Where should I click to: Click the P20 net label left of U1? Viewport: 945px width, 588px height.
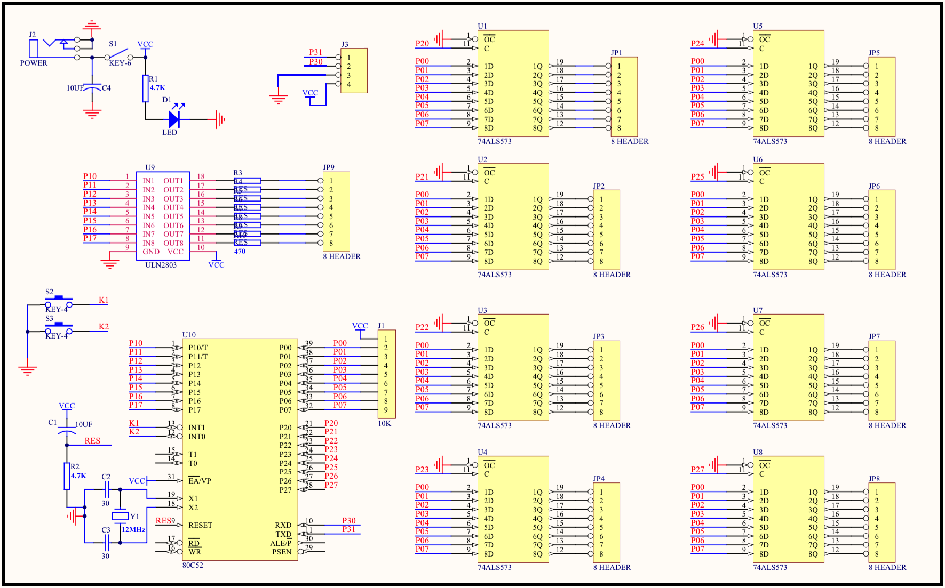coord(422,44)
